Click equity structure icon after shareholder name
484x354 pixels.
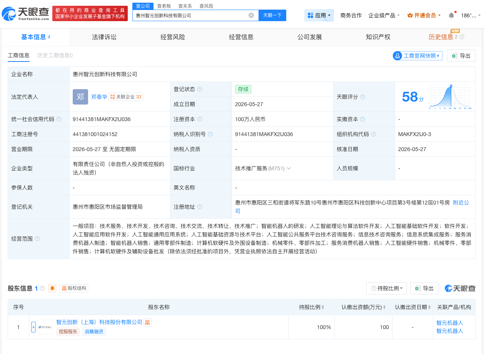pyautogui.click(x=147, y=322)
